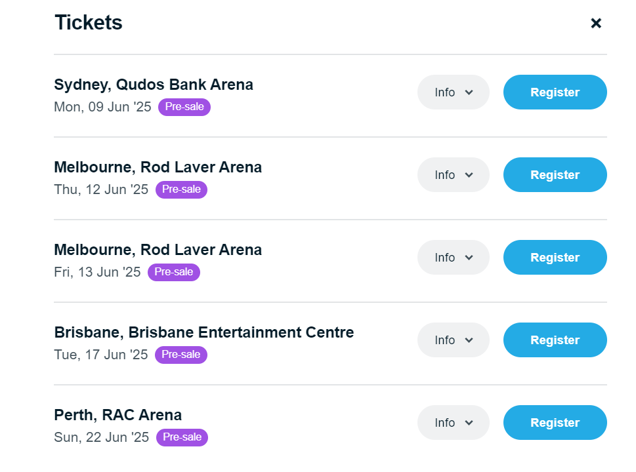Select the Brisbane Entertainment Centre event title
Screen dimensions: 636x472
point(203,332)
